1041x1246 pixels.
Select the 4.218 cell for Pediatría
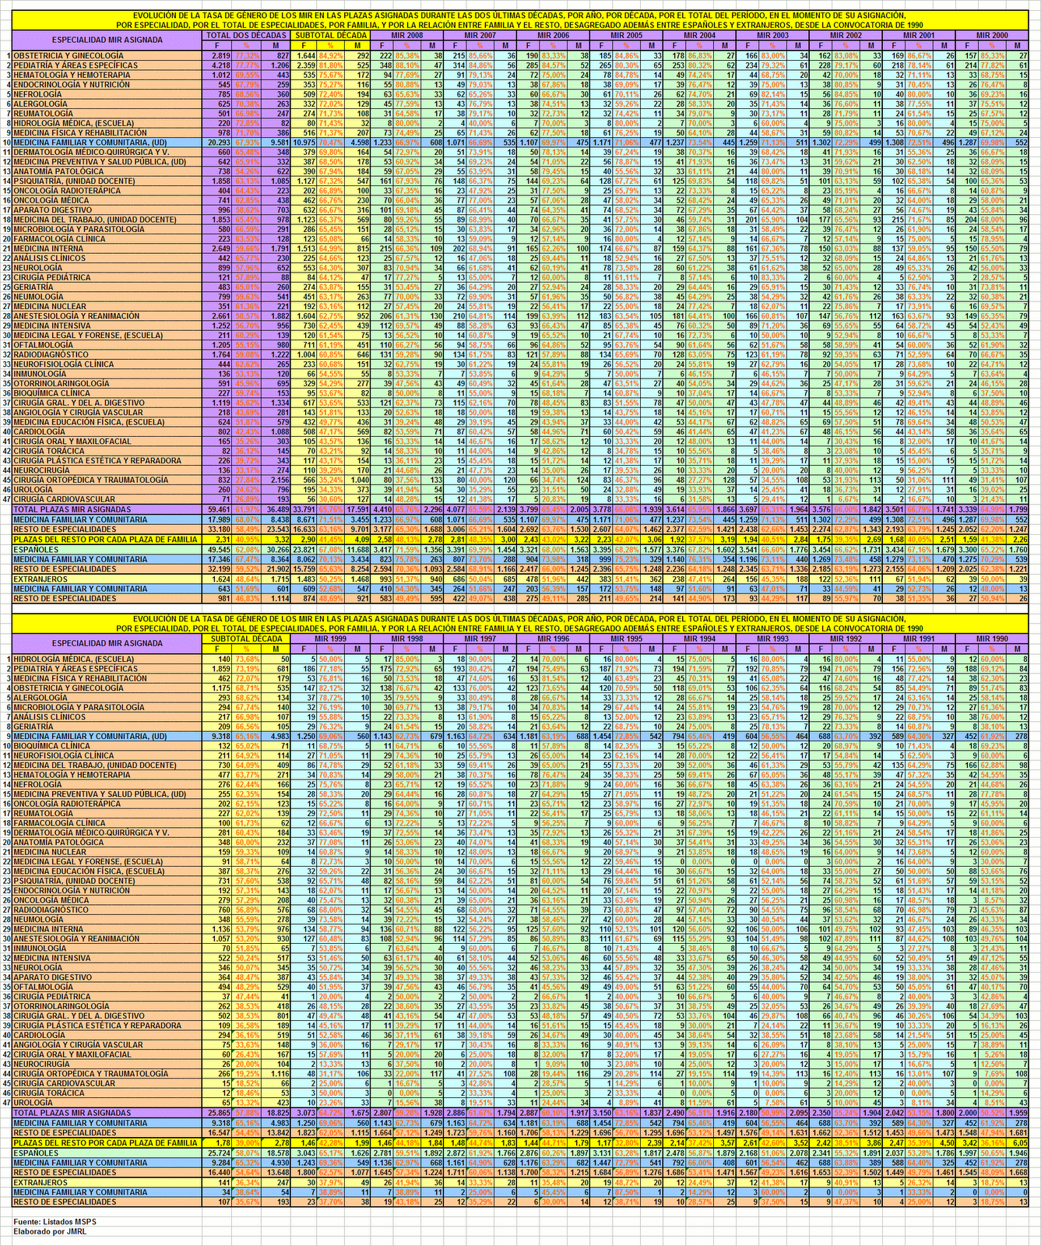(x=218, y=65)
